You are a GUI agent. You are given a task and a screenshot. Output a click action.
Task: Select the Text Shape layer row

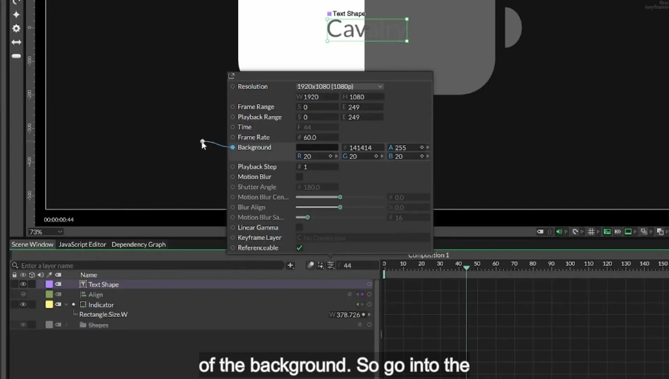pos(192,284)
